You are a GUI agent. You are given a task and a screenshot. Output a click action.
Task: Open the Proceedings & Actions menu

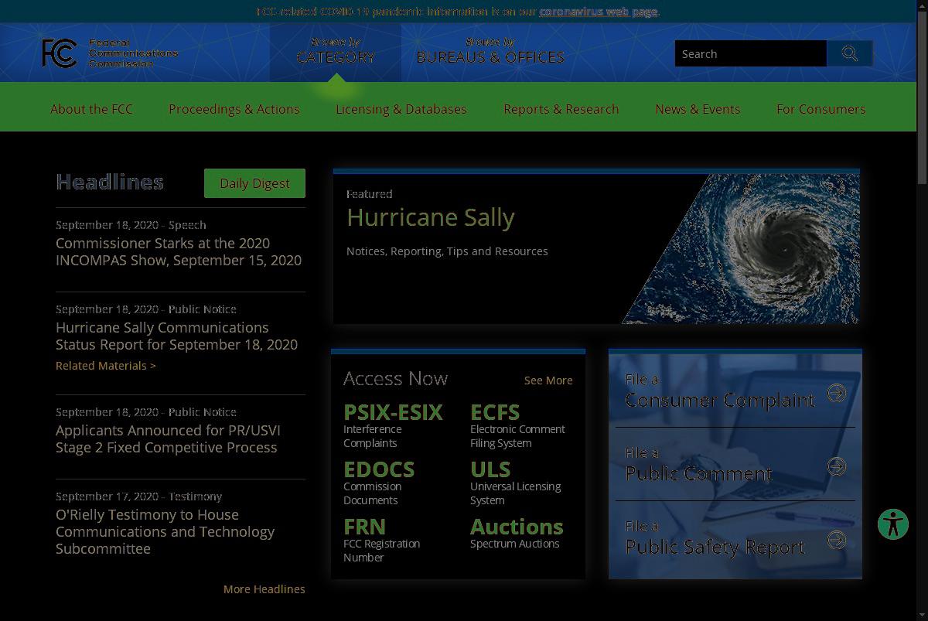234,109
